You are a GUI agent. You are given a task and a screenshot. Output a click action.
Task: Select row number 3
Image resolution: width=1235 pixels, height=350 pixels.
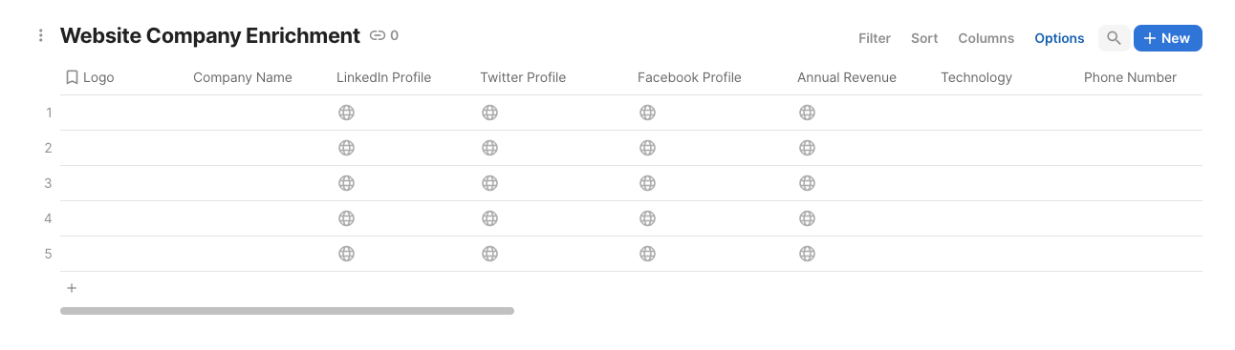point(48,183)
